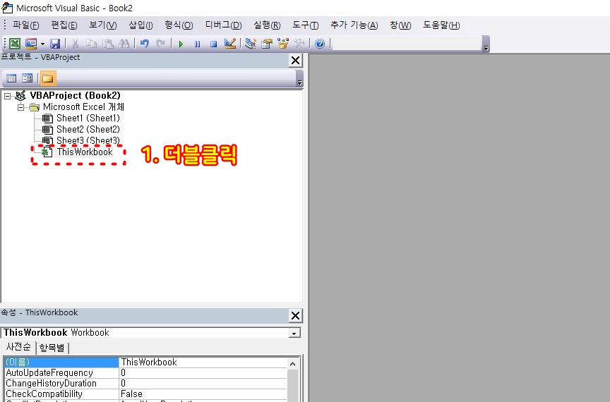Image resolution: width=610 pixels, height=402 pixels.
Task: Select VBAProject (Book2) in the tree
Action: 75,96
